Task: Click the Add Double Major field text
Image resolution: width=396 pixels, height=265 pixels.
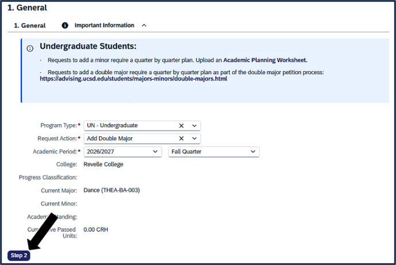Action: click(x=109, y=139)
